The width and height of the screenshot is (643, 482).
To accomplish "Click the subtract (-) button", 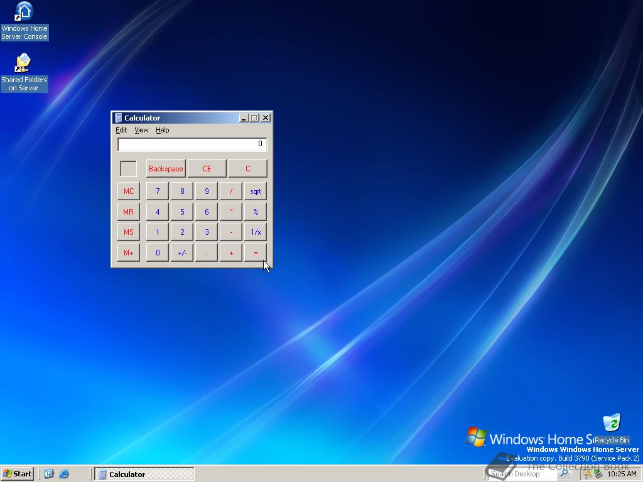I will click(231, 232).
